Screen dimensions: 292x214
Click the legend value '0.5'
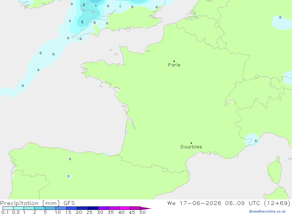click(x=16, y=212)
